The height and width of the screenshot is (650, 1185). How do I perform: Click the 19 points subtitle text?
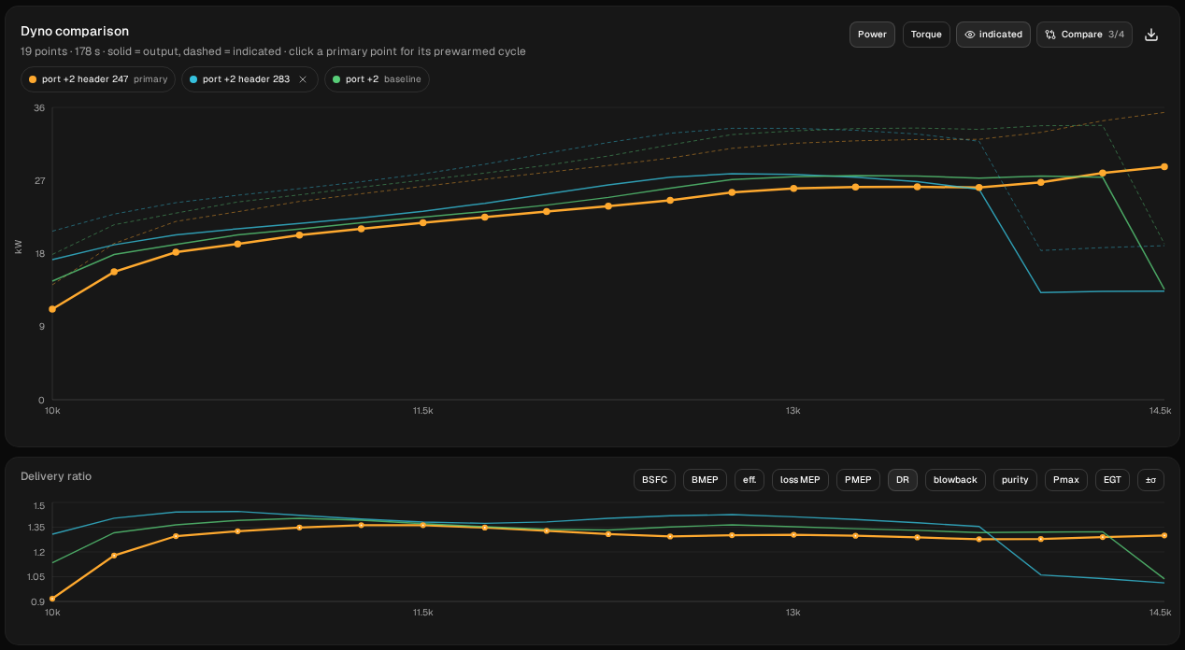pos(273,51)
